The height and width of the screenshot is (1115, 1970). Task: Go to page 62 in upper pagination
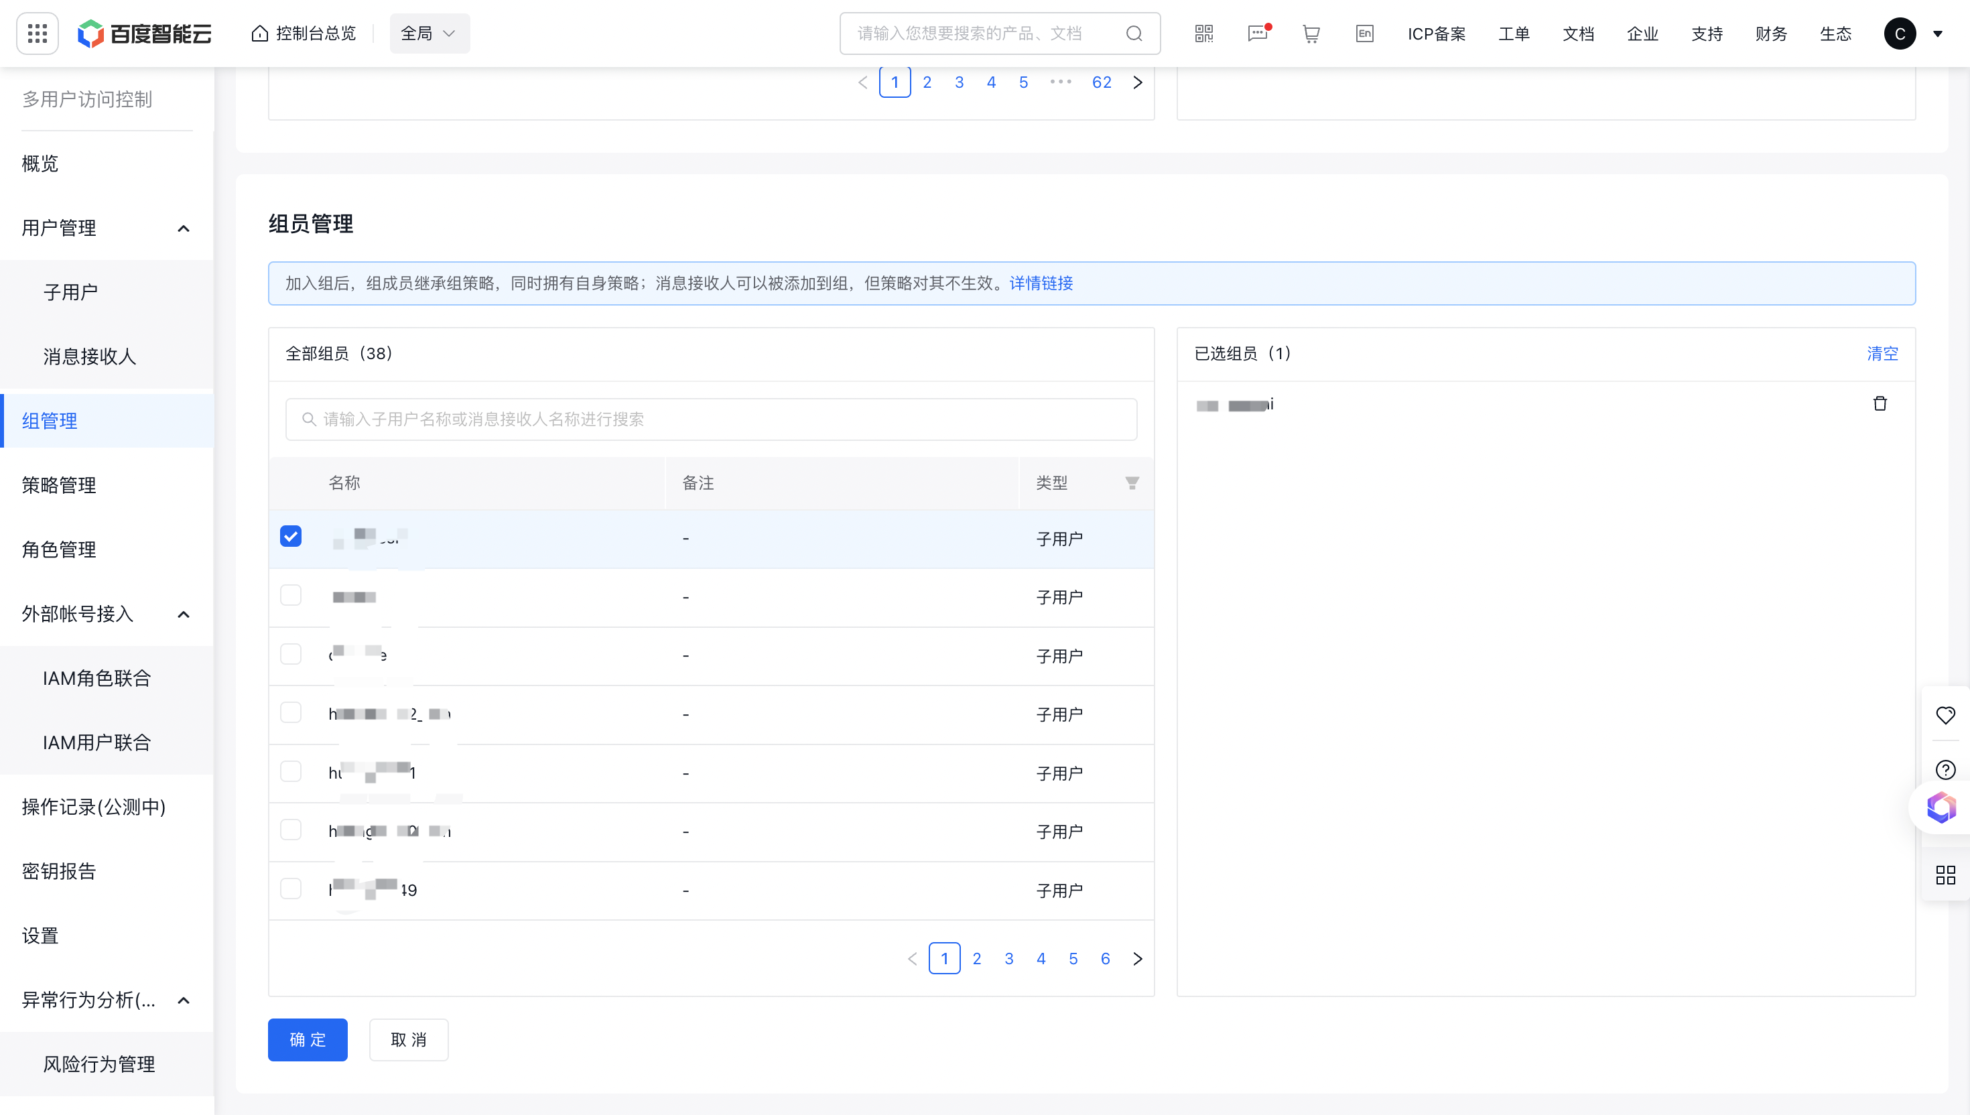pos(1102,82)
